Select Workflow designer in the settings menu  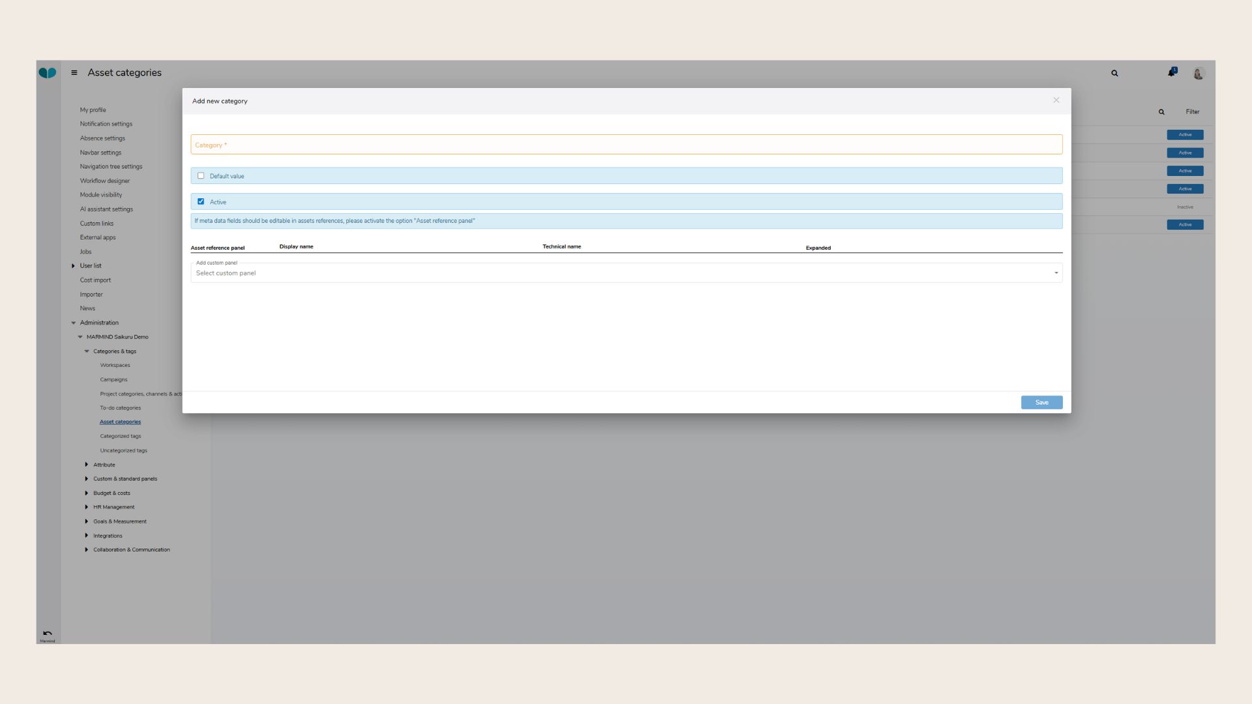(x=104, y=181)
